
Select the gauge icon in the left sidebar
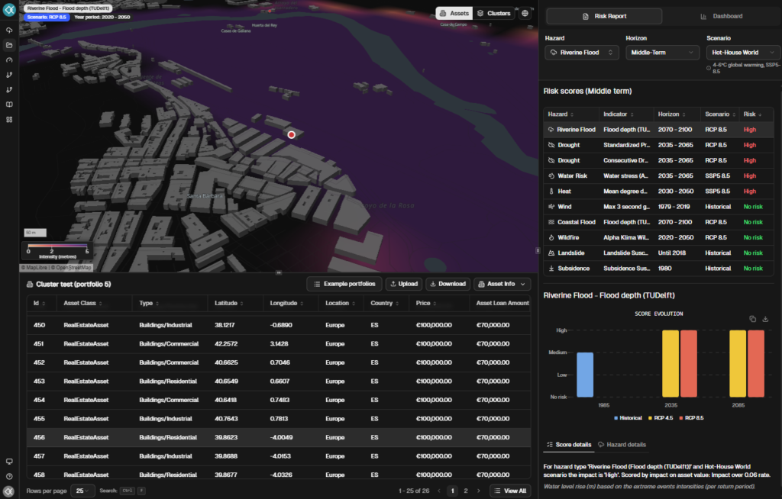[8, 59]
